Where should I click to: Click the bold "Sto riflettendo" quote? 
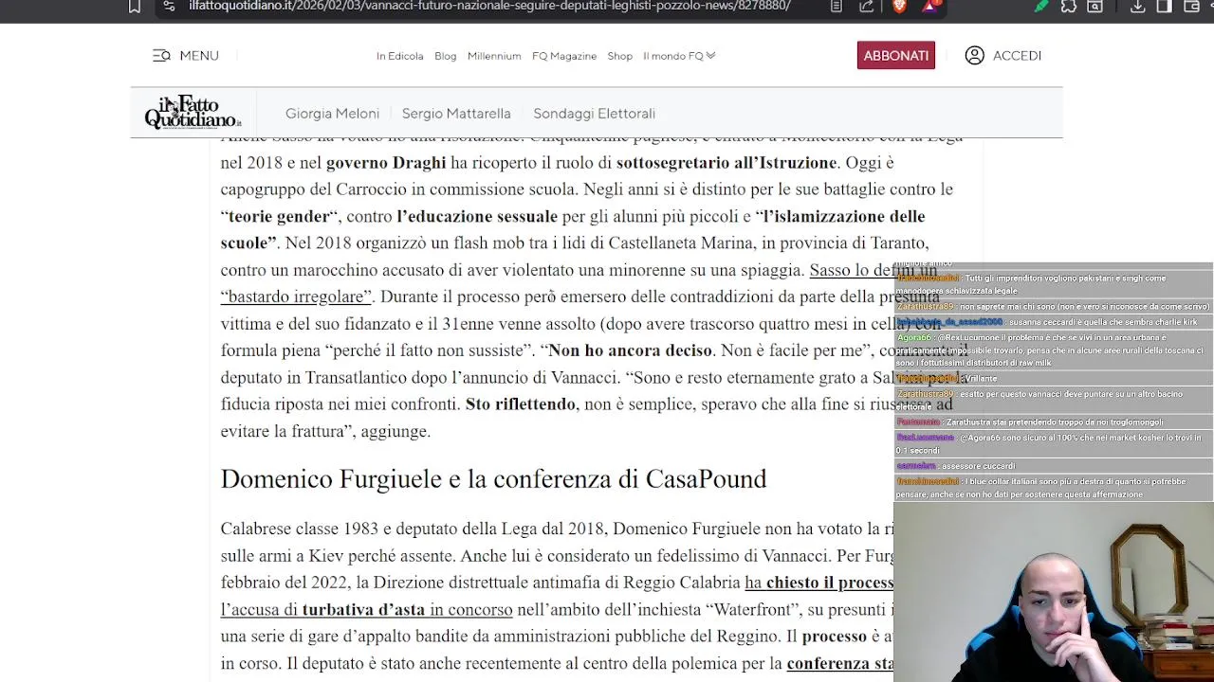coord(521,404)
